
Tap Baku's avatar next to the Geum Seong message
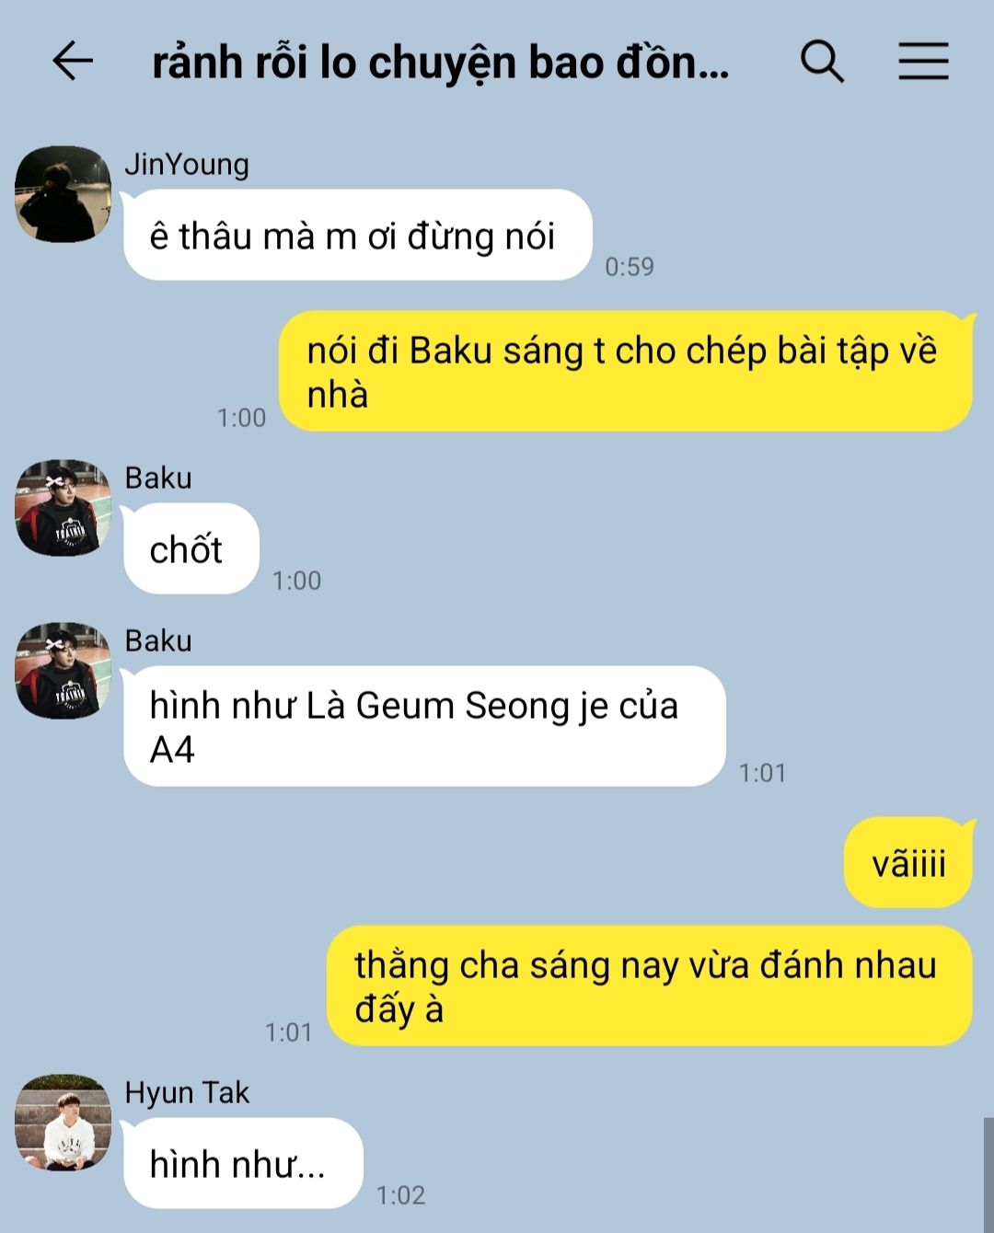(64, 671)
